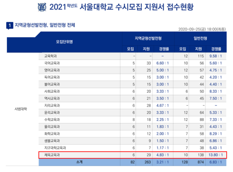This screenshot has height=172, width=233.
Task: Click the '5.43 : 1' ratio for 지구과학교육과
Action: pyautogui.click(x=216, y=148)
